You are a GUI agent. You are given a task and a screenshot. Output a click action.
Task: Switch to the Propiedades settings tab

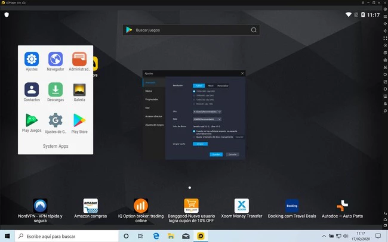click(x=152, y=100)
